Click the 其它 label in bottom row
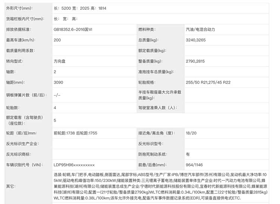Image resolution: width=280 pixels, height=204 pixels. pyautogui.click(x=10, y=186)
